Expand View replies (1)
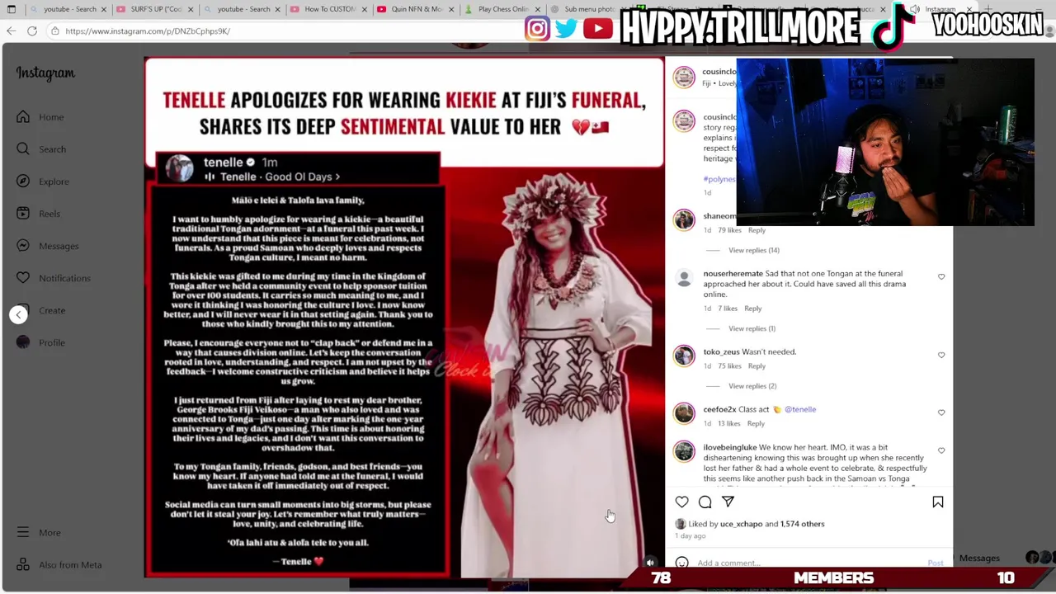 752,328
